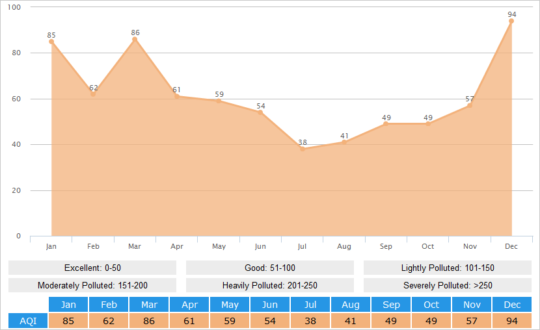This screenshot has height=330, width=540.
Task: Click the Feb header in the table
Action: coord(109,305)
